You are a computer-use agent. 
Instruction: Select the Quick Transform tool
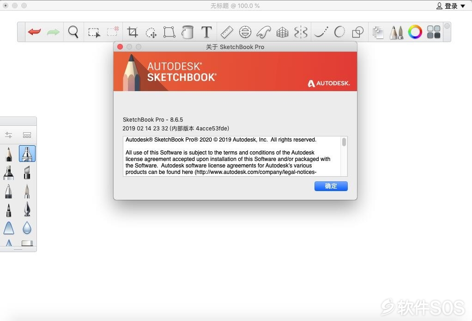[151, 32]
